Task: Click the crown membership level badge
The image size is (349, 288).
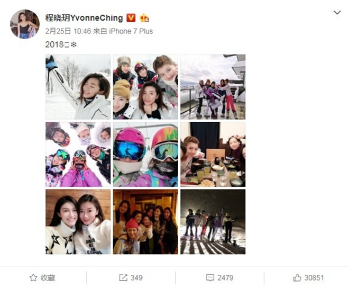Action: coord(144,18)
